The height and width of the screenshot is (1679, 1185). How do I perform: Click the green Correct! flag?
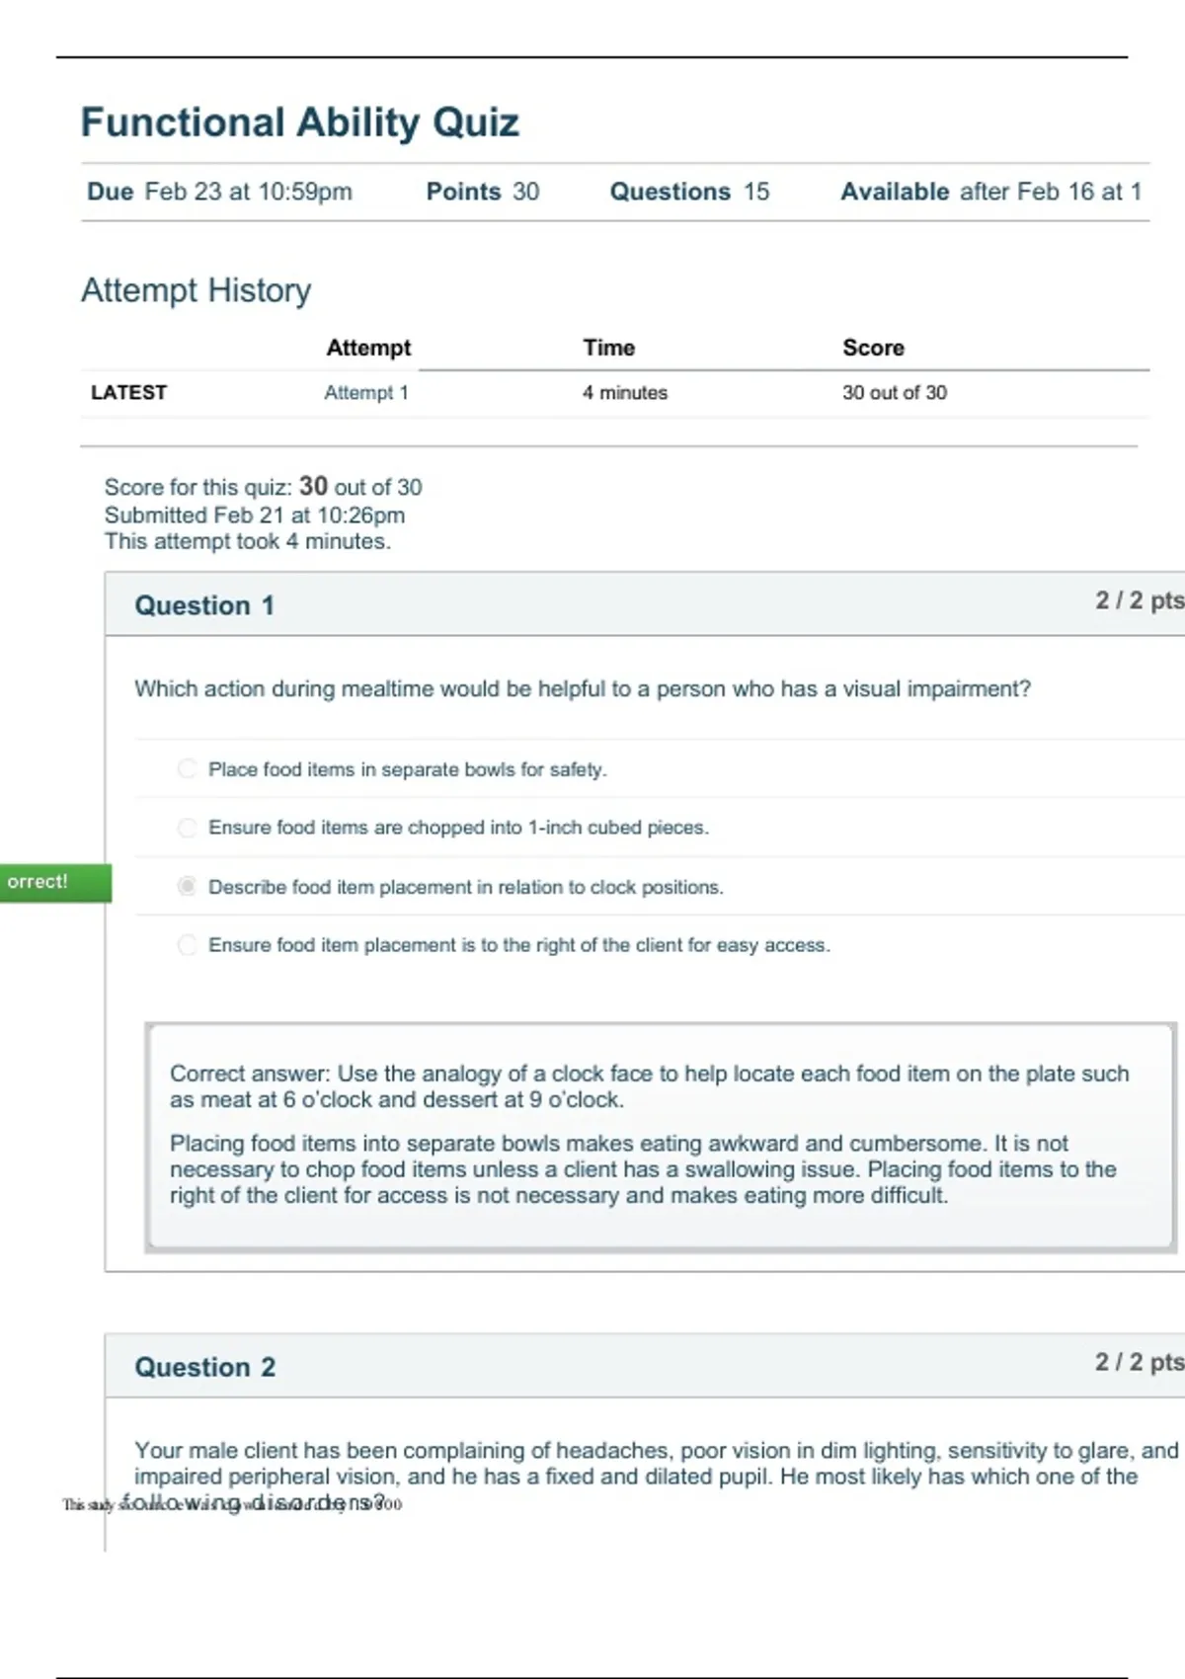55,882
